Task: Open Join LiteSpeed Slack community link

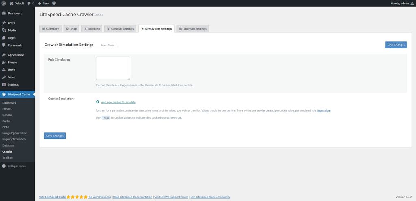Action: click(x=210, y=197)
